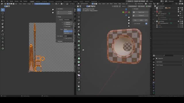
Task: Choose the Move tool in the UV editor
Action: [3, 17]
